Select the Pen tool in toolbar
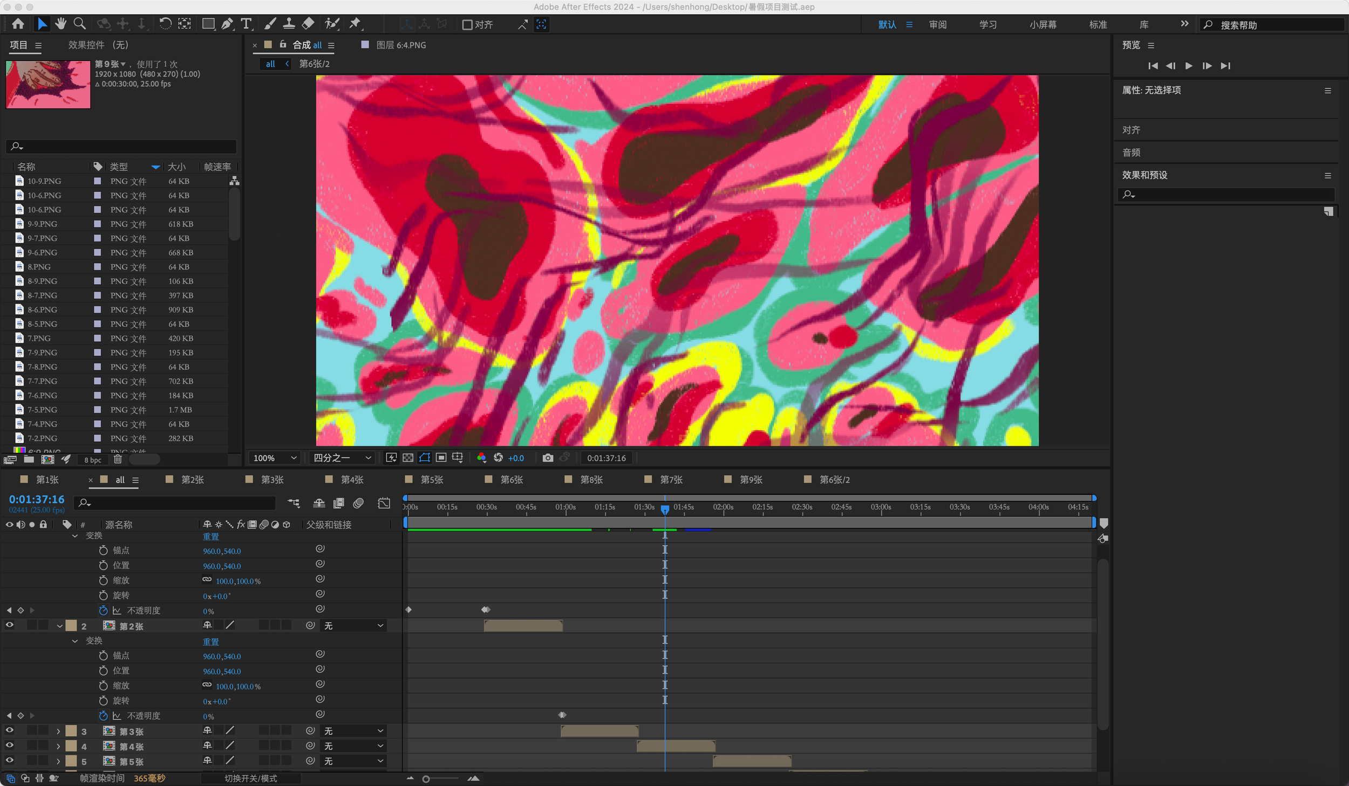1349x786 pixels. coord(227,24)
